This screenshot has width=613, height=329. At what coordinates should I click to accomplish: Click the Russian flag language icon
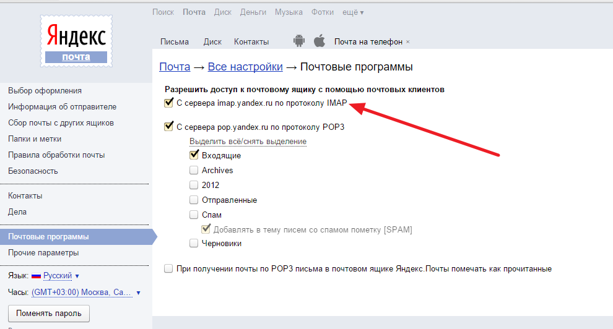click(37, 276)
